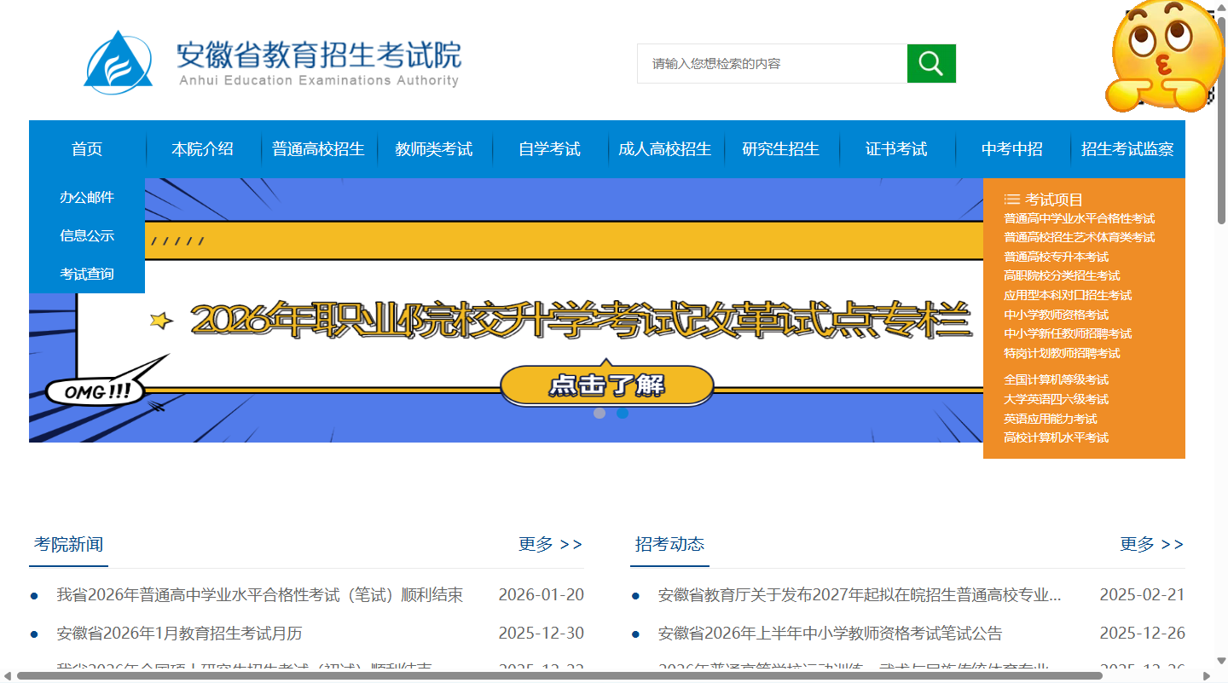The width and height of the screenshot is (1228, 683).
Task: Expand 更多 >> for 考院新闻
Action: pos(550,544)
